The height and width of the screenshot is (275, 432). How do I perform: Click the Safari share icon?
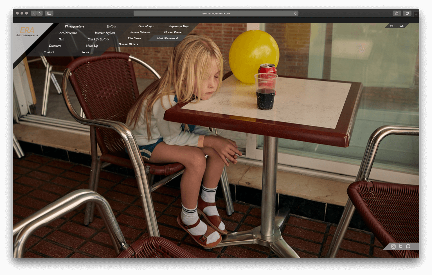pos(397,13)
